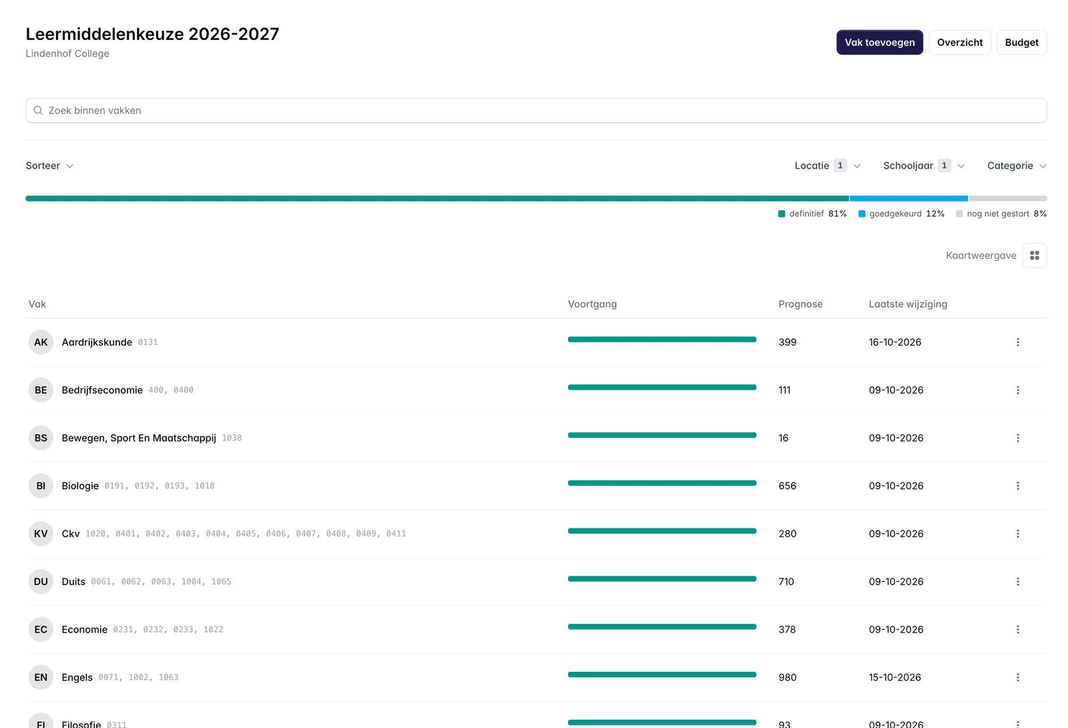Switch to card view with grid icon
Image resolution: width=1068 pixels, height=728 pixels.
click(x=1034, y=256)
